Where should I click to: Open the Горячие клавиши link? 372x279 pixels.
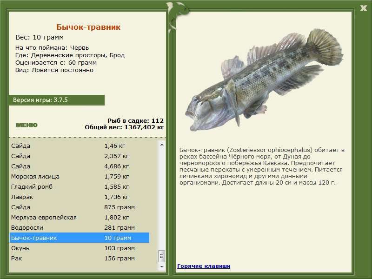(204, 266)
